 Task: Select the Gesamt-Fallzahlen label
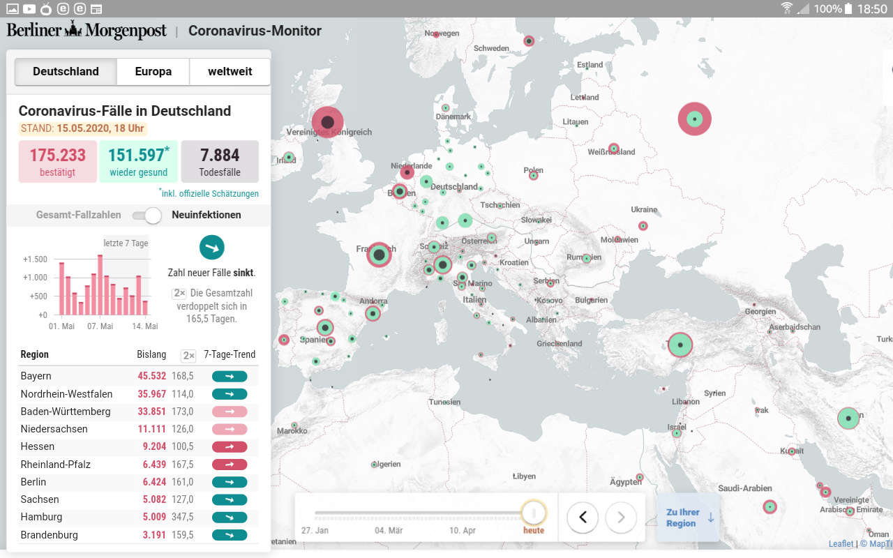click(79, 215)
